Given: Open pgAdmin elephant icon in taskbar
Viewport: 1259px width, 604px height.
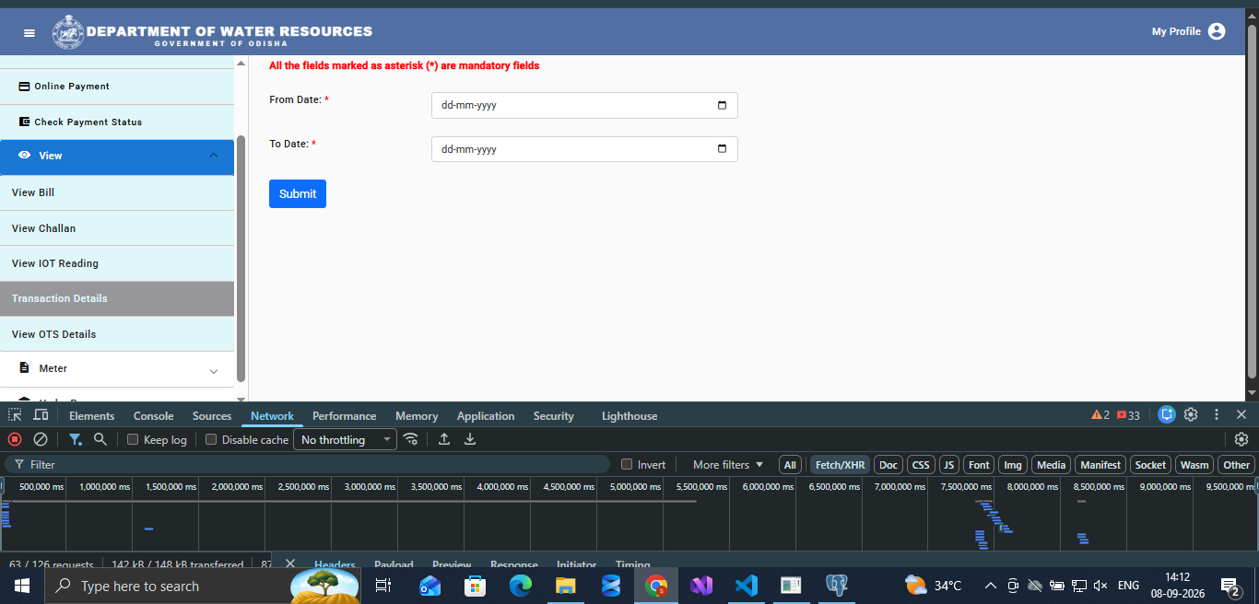Looking at the screenshot, I should (x=836, y=586).
